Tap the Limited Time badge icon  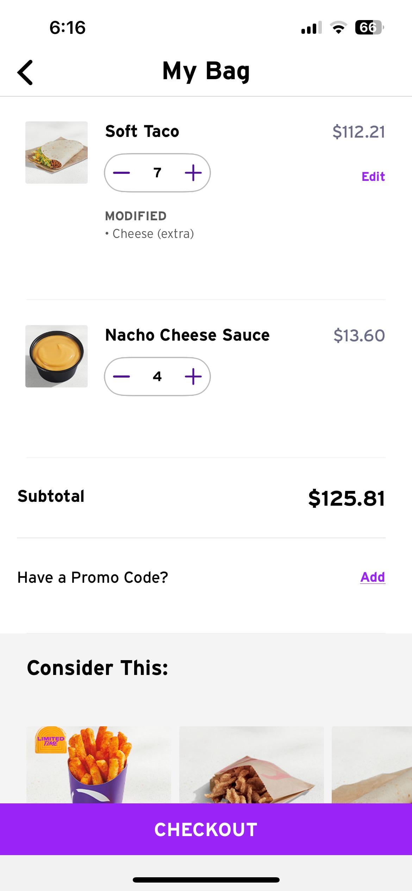[50, 740]
